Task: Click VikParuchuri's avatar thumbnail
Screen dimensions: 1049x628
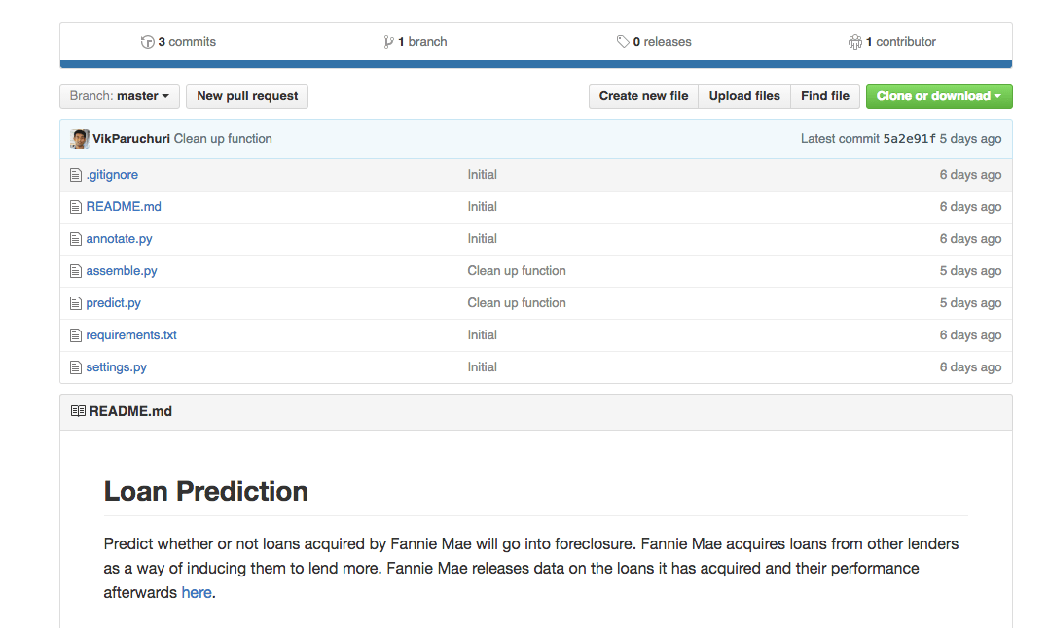Action: [80, 139]
